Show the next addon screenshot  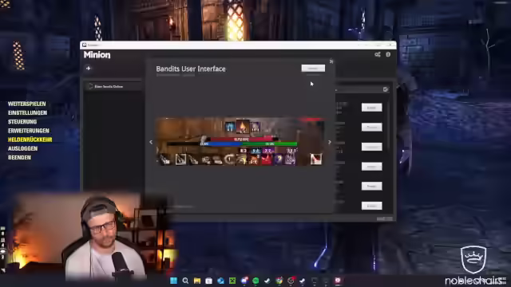point(330,142)
